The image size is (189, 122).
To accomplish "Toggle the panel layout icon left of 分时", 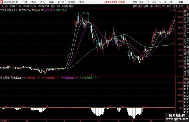I will [2, 6].
